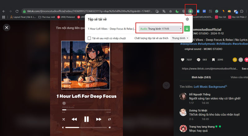Click the install app icon in address bar

(157, 11)
